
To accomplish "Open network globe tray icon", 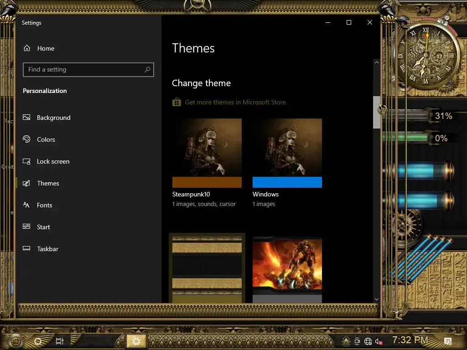I will [x=368, y=341].
